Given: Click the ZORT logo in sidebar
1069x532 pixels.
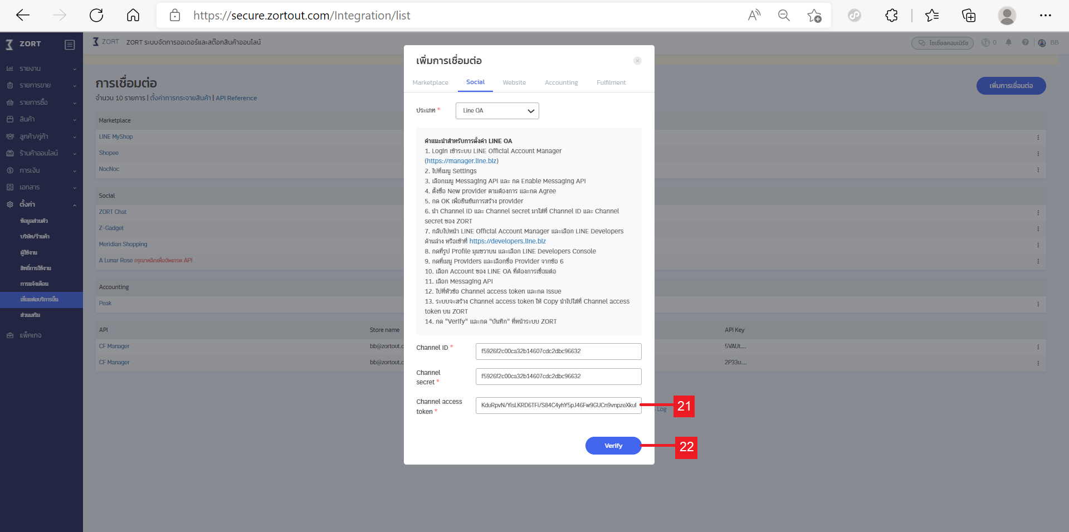Looking at the screenshot, I should [23, 44].
